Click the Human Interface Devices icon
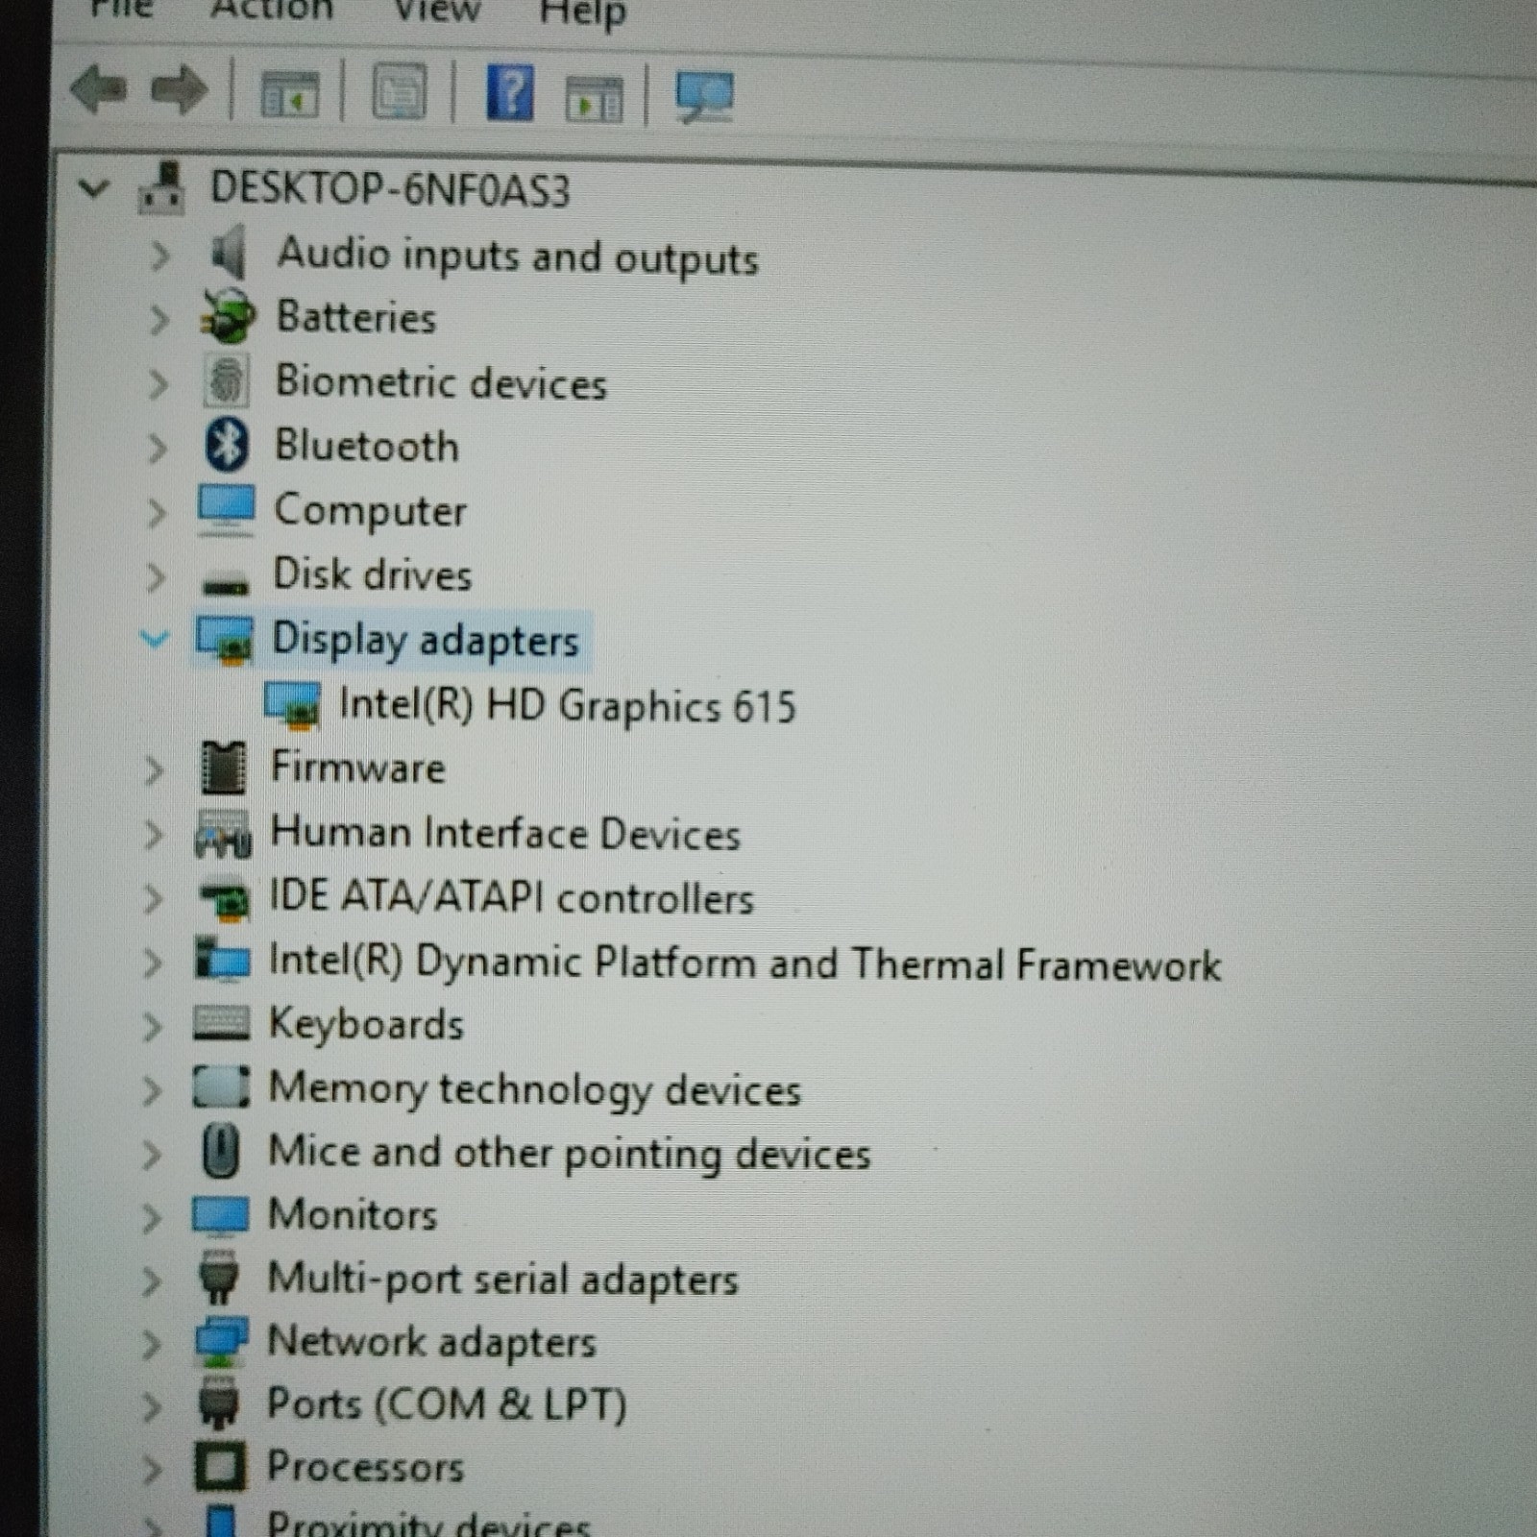This screenshot has height=1537, width=1537. tap(223, 833)
